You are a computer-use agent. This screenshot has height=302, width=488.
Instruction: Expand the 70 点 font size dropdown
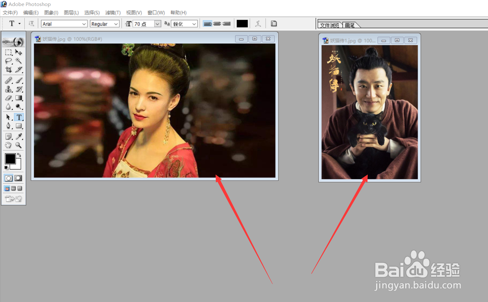pyautogui.click(x=157, y=24)
